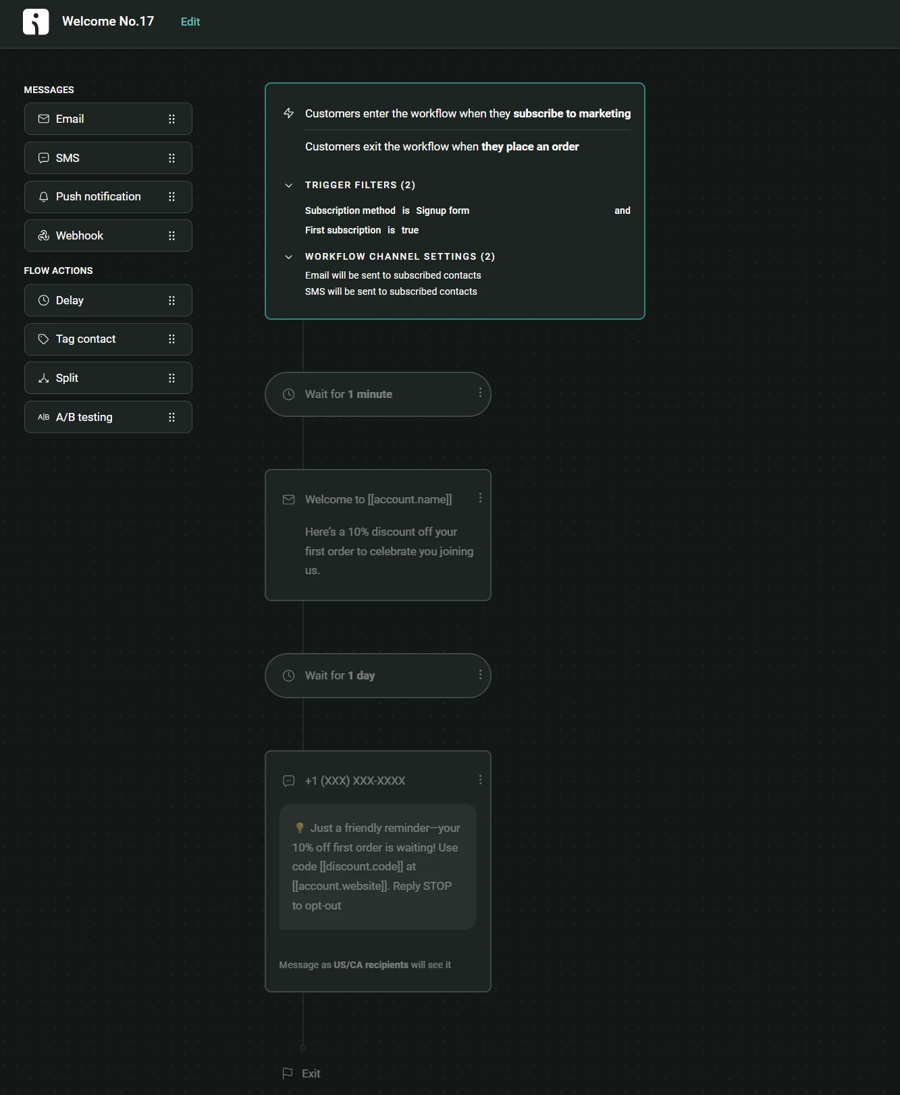
Task: Open the Wait for 1 minute options menu
Action: click(x=480, y=393)
